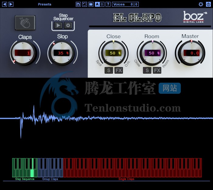Click the undo/revert icon in the top bar
213x190 pixels.
coord(85,4)
